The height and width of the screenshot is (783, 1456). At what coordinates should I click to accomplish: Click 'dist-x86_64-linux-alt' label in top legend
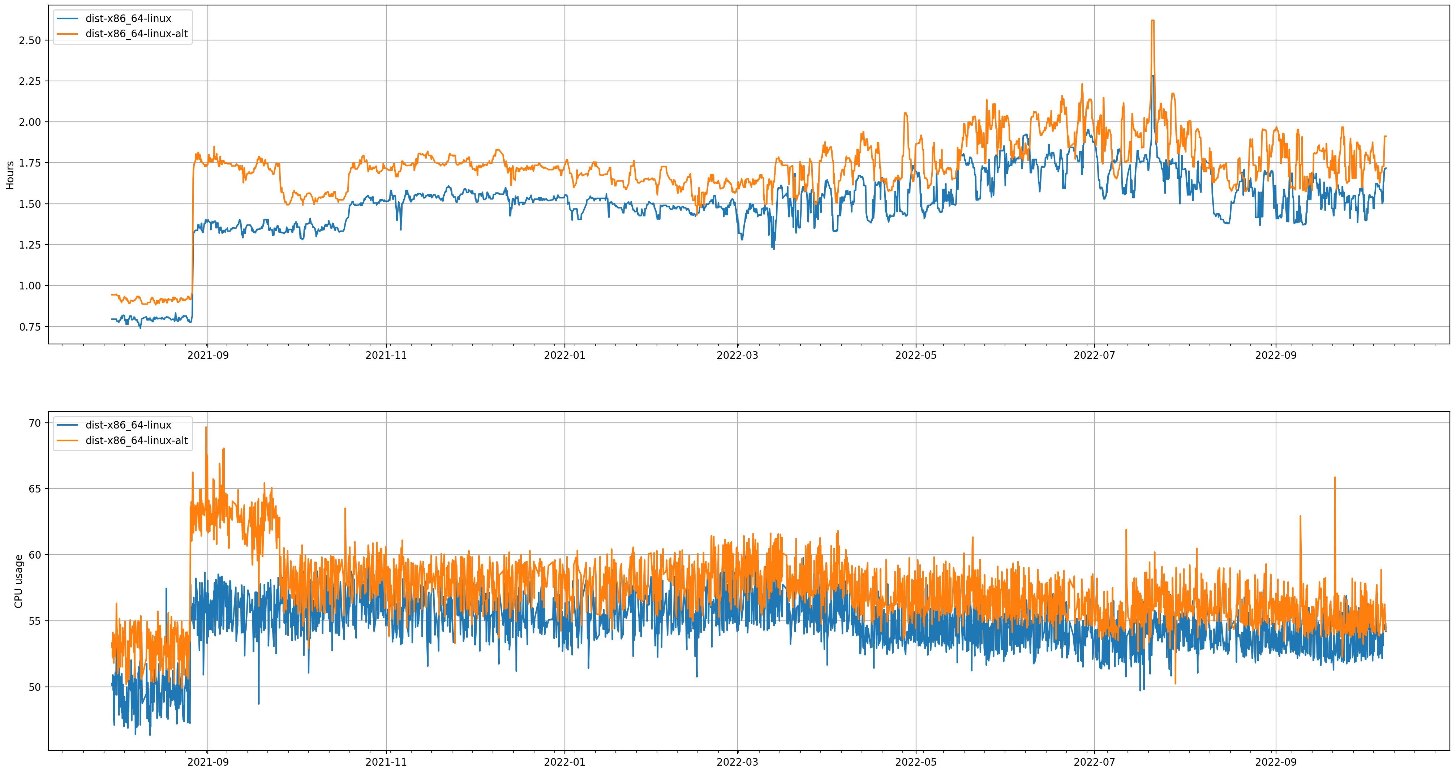(x=136, y=34)
